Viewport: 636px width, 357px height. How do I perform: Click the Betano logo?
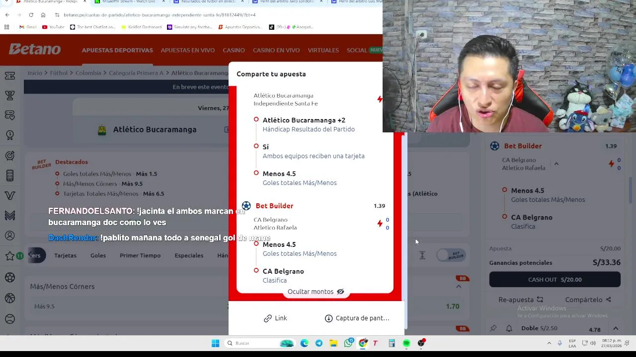pyautogui.click(x=35, y=49)
